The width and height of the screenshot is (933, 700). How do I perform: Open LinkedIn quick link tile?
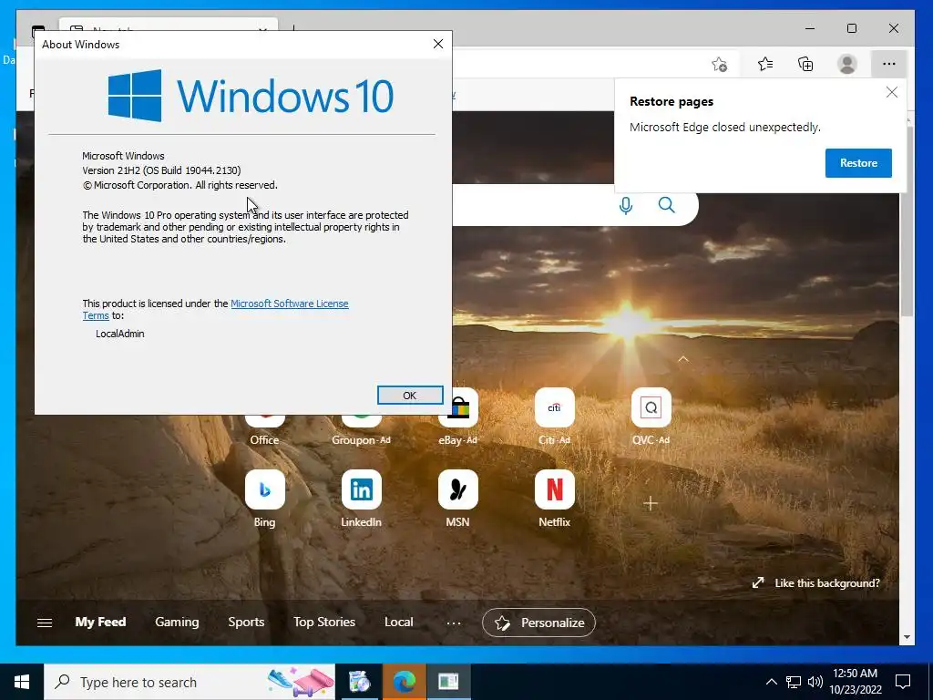coord(361,499)
